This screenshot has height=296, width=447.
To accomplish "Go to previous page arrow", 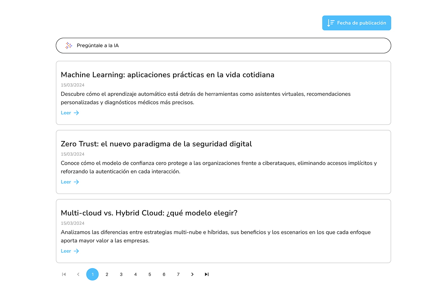I will [x=78, y=274].
